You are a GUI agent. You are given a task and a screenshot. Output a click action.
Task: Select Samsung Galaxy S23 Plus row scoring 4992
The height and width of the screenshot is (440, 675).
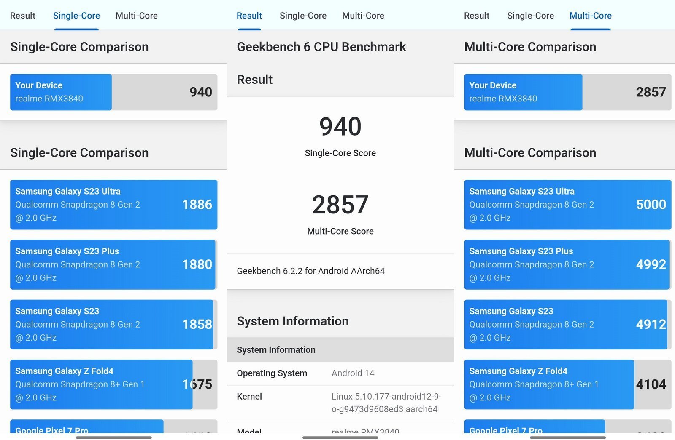pos(567,264)
